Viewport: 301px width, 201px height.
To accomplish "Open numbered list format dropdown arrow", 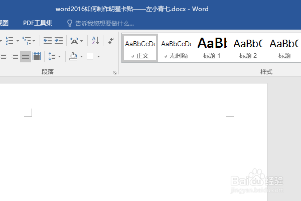I will (x=18, y=41).
